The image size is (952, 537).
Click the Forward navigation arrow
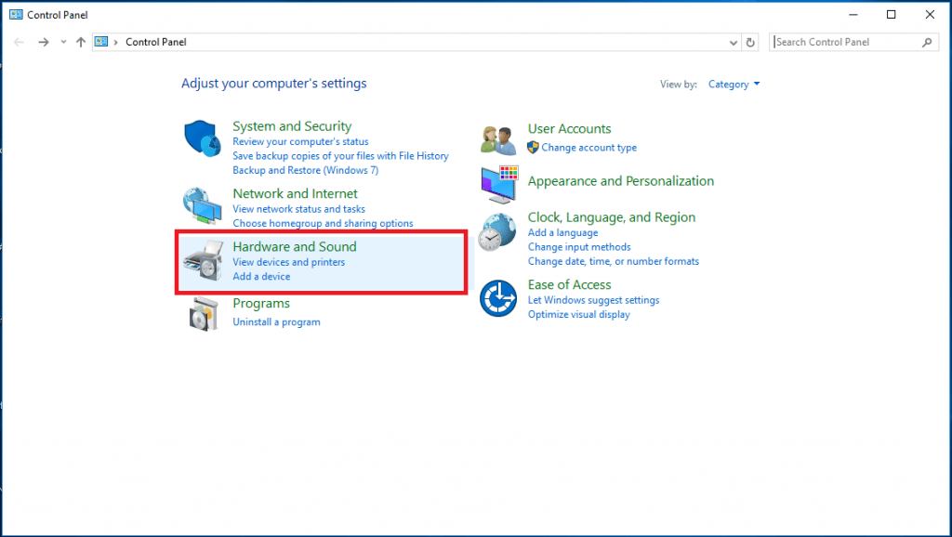coord(43,42)
